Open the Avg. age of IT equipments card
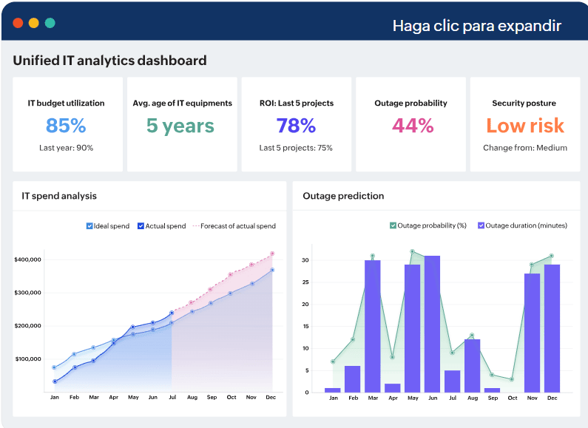This screenshot has width=588, height=428. 182,124
